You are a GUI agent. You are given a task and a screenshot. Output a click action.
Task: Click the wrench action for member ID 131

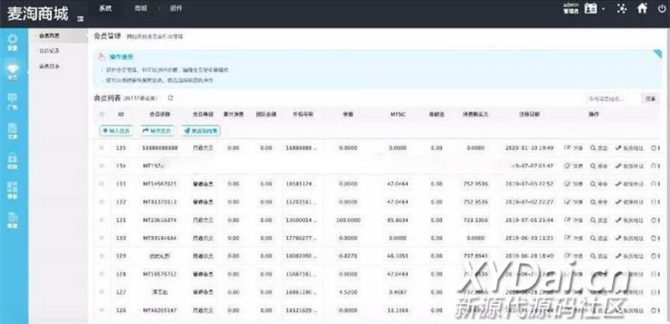tap(629, 220)
